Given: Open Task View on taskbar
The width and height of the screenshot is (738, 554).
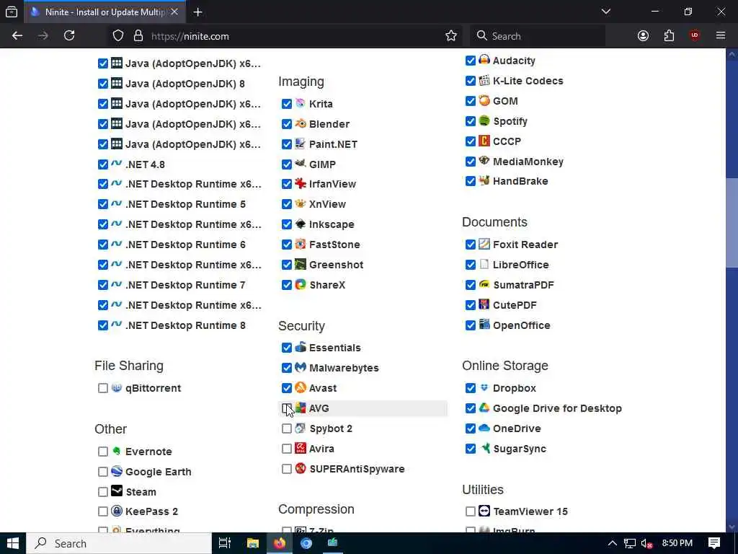Looking at the screenshot, I should [225, 543].
